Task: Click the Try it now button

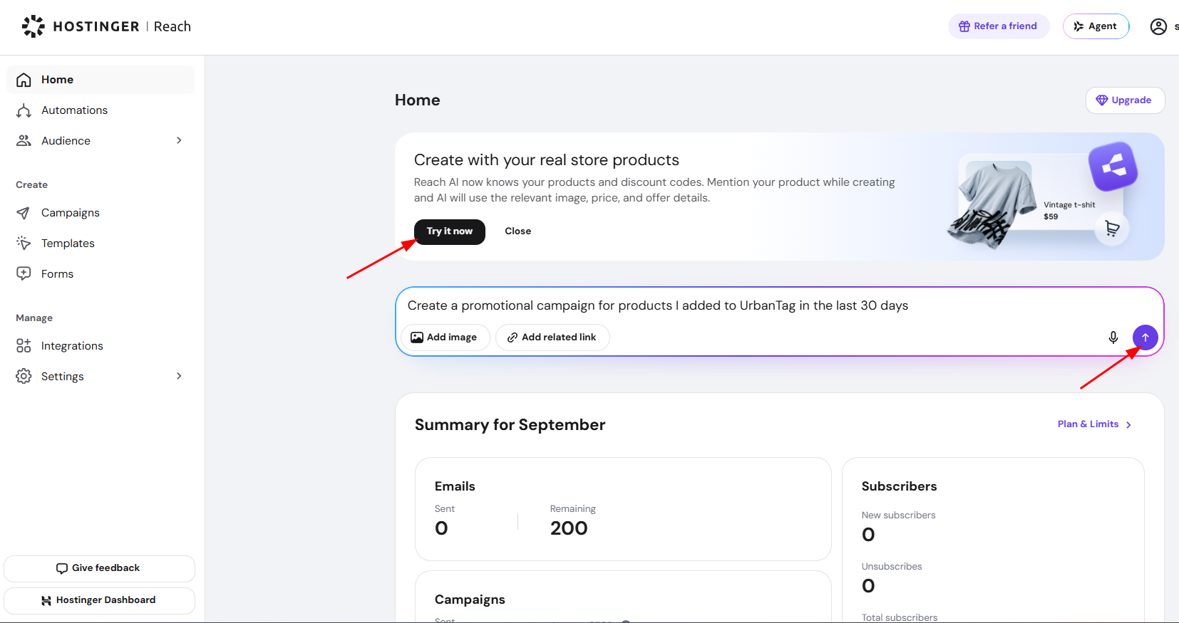Action: tap(450, 231)
